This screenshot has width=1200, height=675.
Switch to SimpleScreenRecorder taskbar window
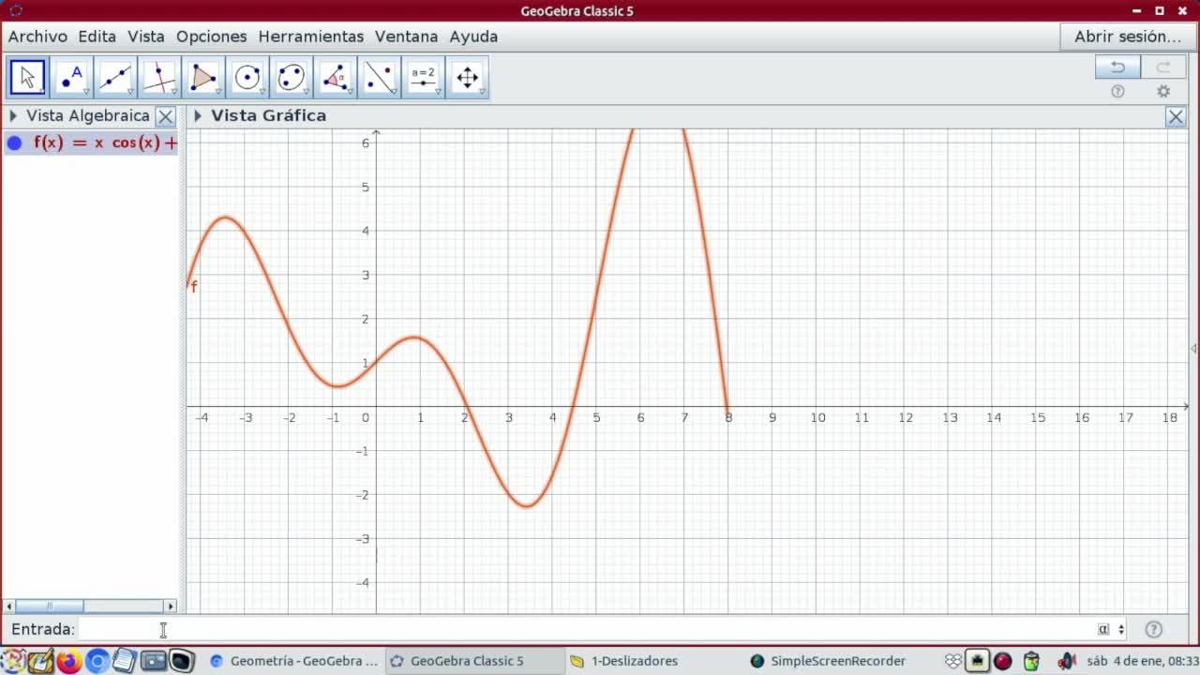(x=828, y=661)
